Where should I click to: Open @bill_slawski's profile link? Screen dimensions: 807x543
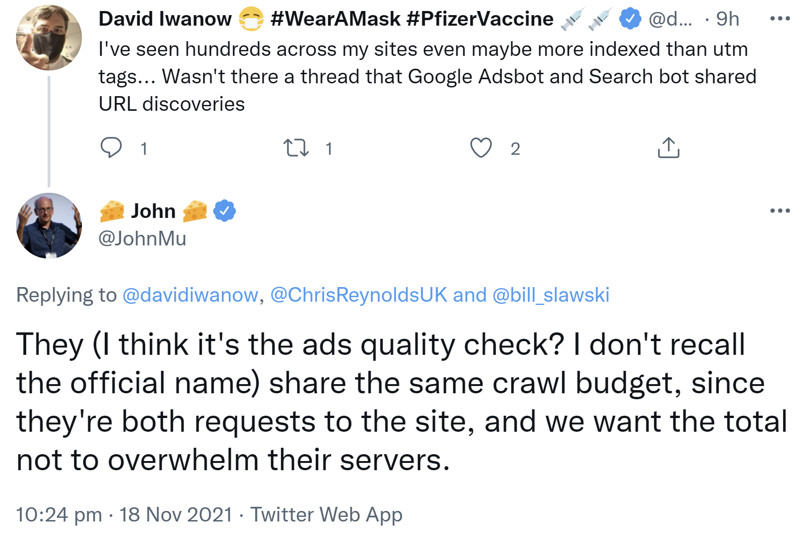click(552, 295)
